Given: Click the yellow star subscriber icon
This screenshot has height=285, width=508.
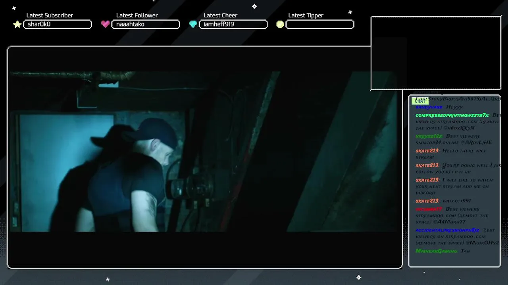Looking at the screenshot, I should (x=17, y=25).
